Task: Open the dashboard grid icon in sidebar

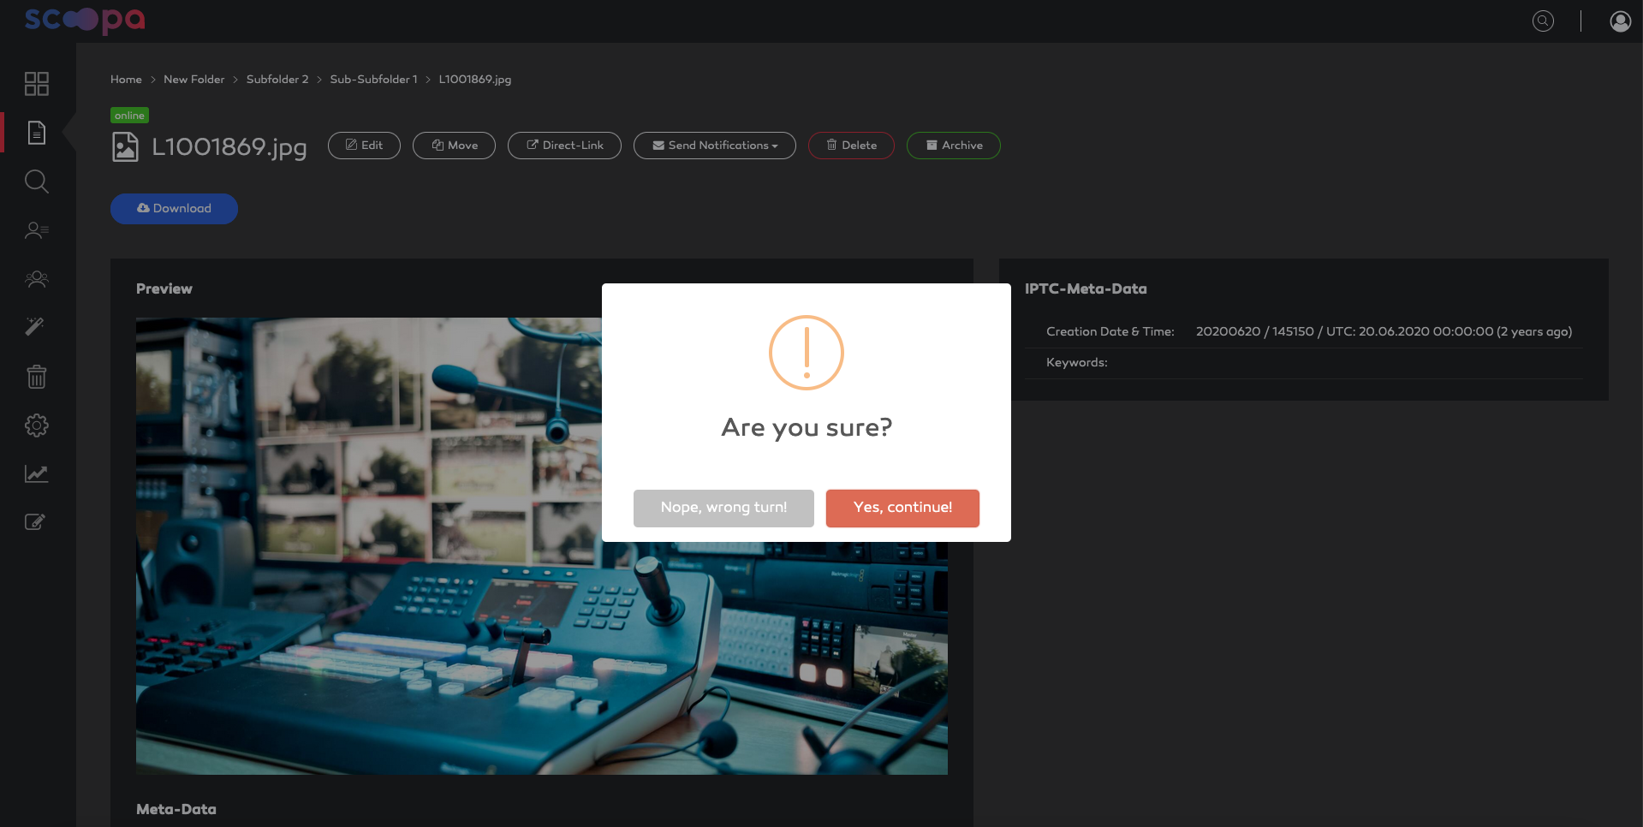Action: pos(37,84)
